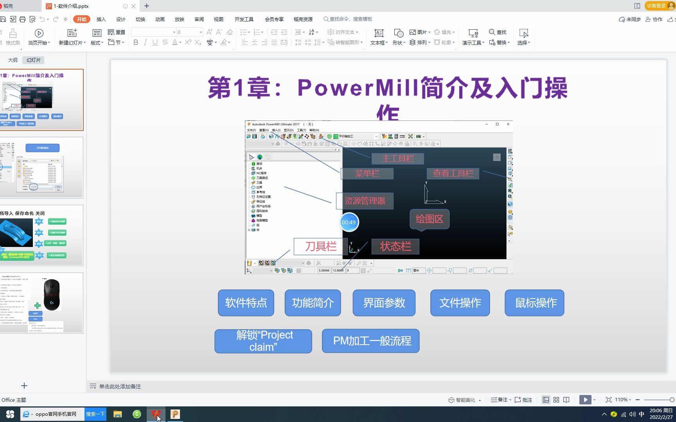The image size is (676, 422).
Task: Click the Increase Indent icon
Action: coord(284,32)
